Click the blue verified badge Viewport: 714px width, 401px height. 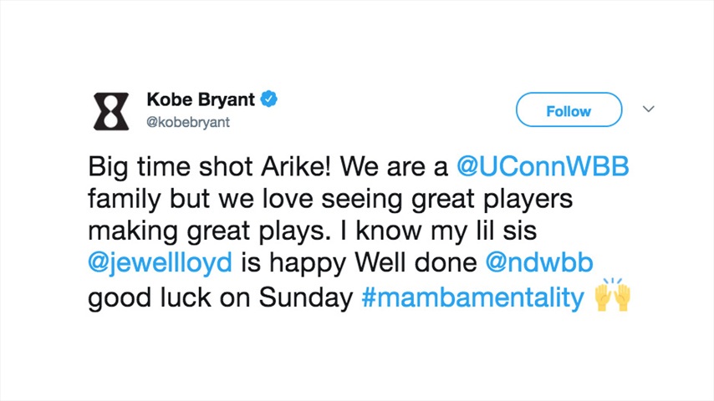pyautogui.click(x=268, y=99)
